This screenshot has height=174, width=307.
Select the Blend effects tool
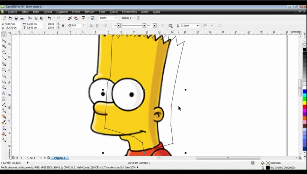[x=3, y=117]
